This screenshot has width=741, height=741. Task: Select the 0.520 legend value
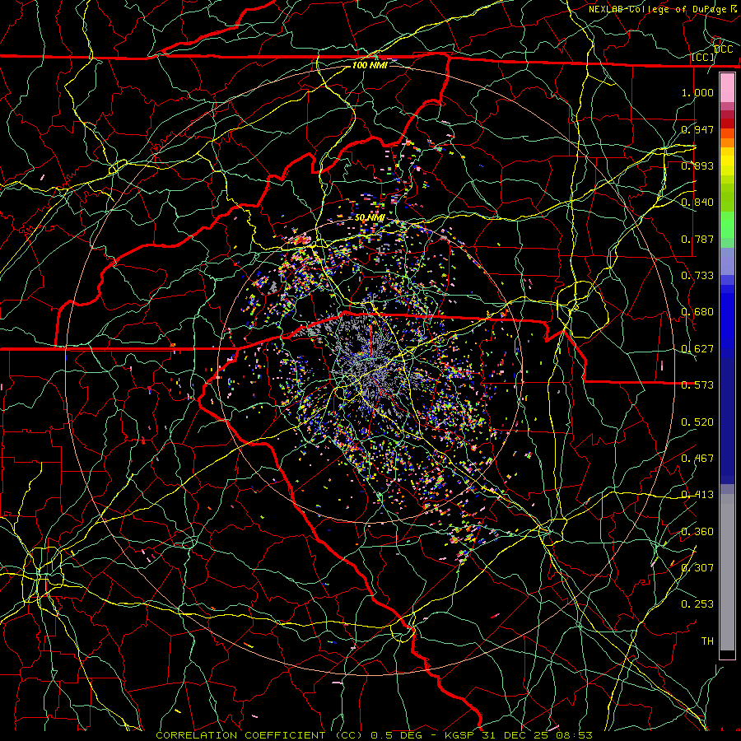697,422
